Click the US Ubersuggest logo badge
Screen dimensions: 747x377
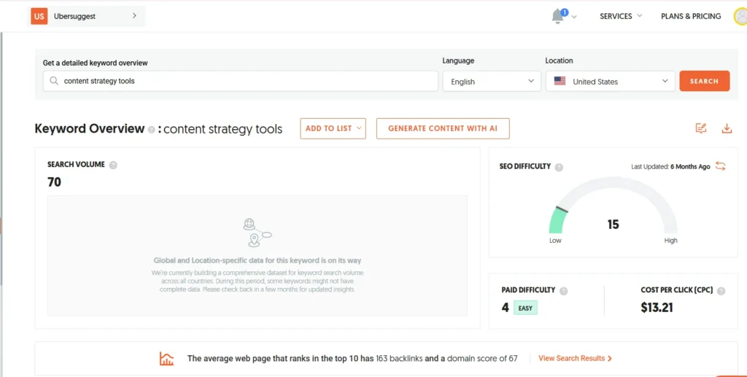(x=39, y=16)
